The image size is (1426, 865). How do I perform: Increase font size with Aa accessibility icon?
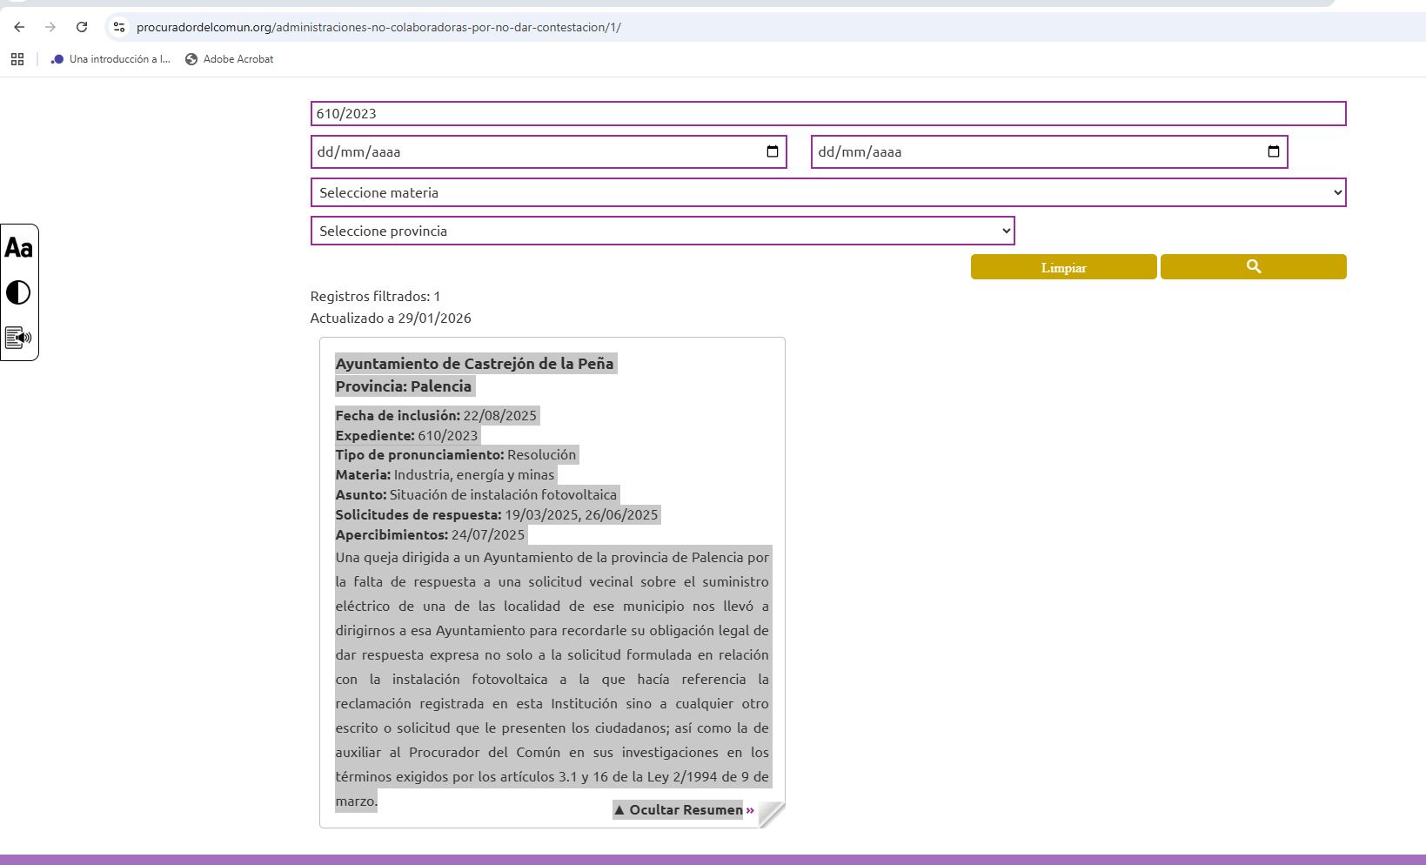18,248
